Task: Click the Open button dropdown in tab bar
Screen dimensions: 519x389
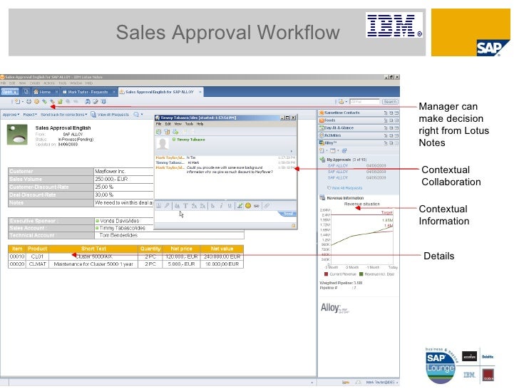Action: coord(9,92)
